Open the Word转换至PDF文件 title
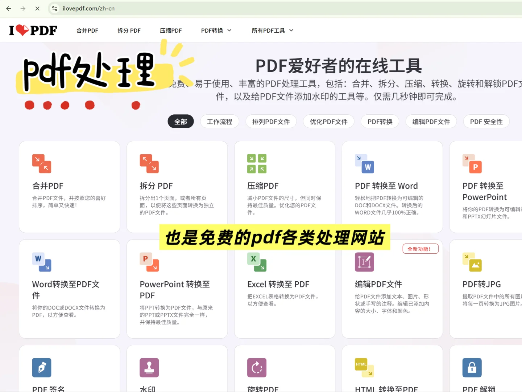The image size is (522, 392). 66,290
